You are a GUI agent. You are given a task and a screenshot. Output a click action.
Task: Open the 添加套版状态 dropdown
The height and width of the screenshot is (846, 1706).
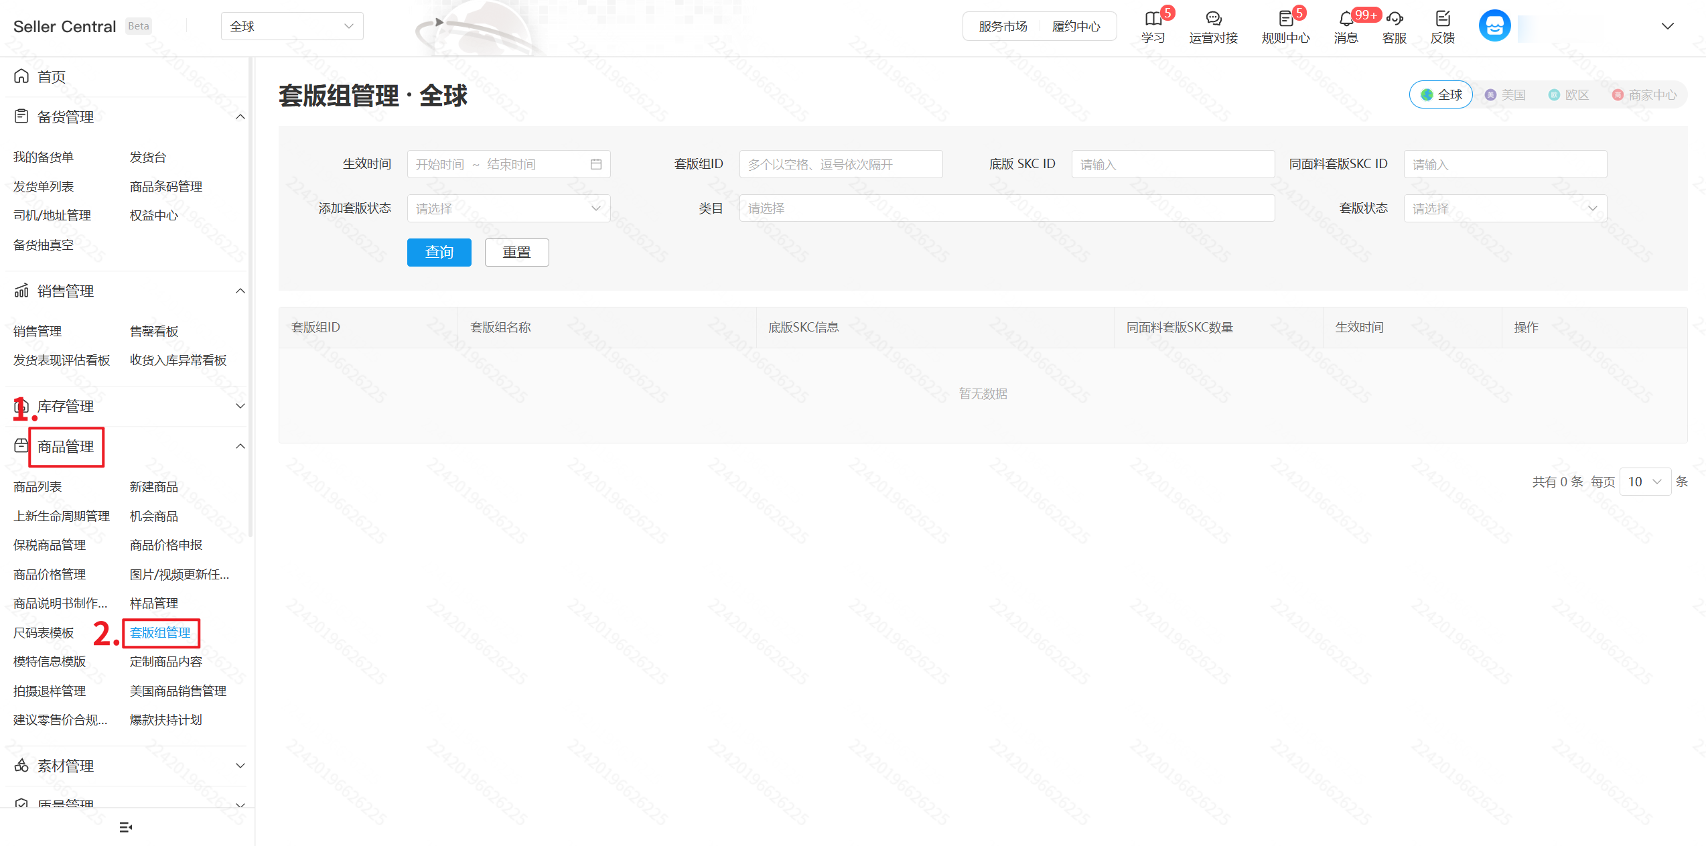tap(508, 208)
